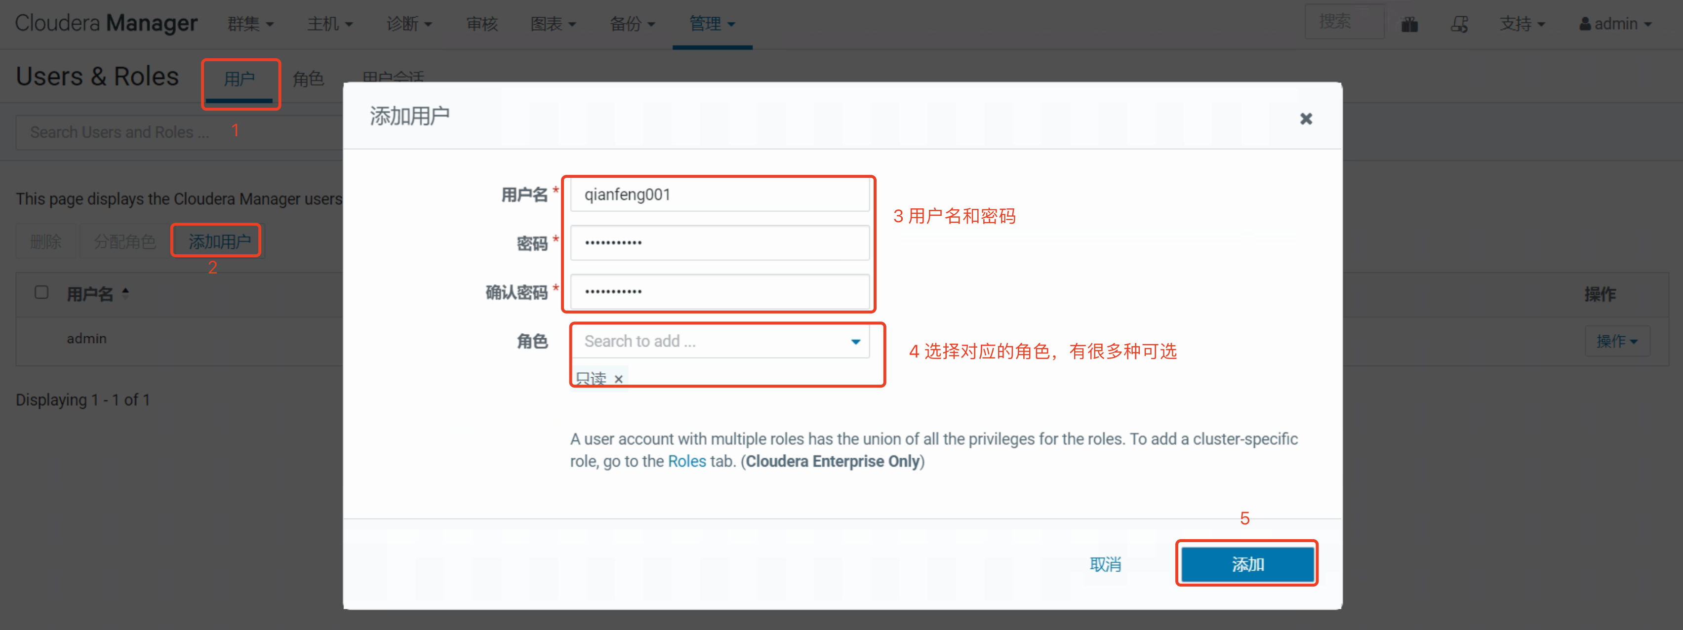1683x630 pixels.
Task: Open the 操作 dropdown for admin row
Action: (1616, 341)
